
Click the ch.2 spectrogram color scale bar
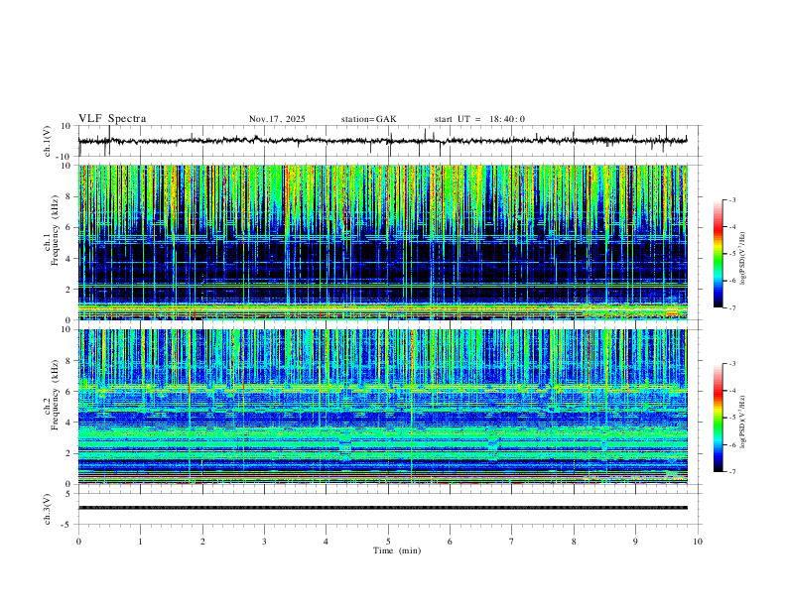pyautogui.click(x=719, y=418)
